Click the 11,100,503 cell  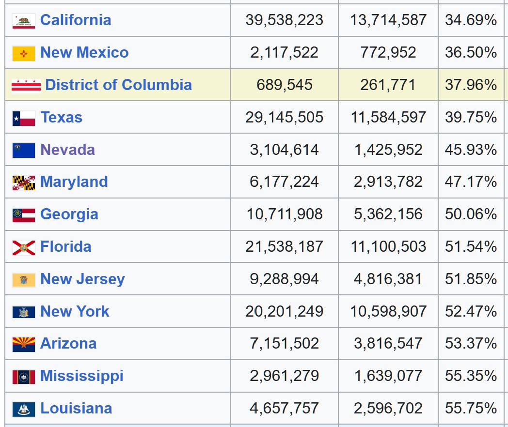(388, 246)
